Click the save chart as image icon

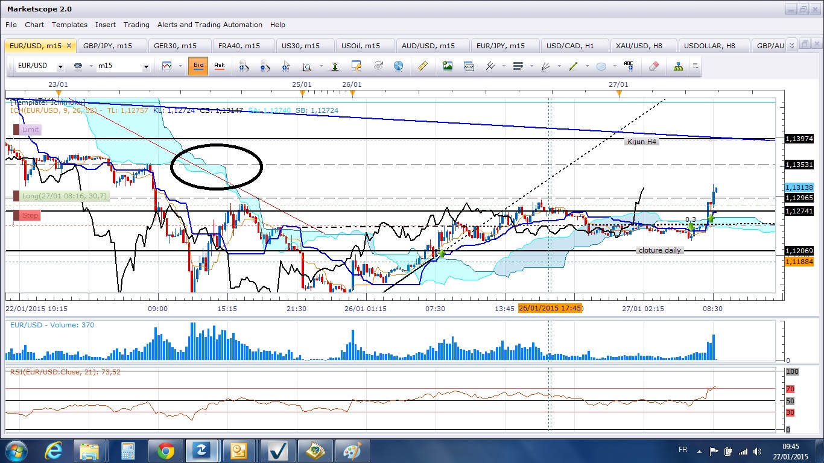(448, 66)
